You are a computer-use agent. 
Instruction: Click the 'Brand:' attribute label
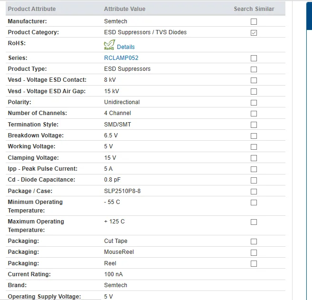click(x=17, y=285)
